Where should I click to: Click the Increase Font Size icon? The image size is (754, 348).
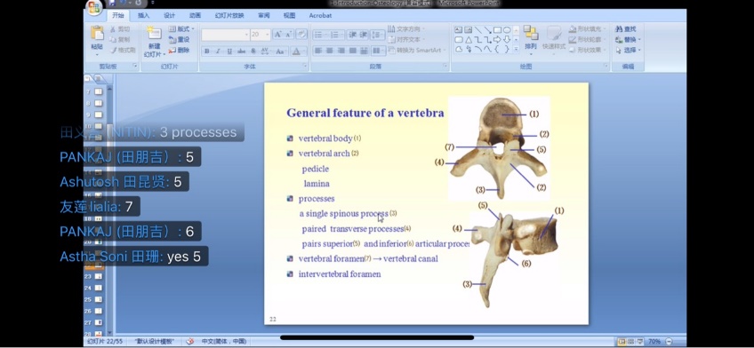click(x=277, y=34)
